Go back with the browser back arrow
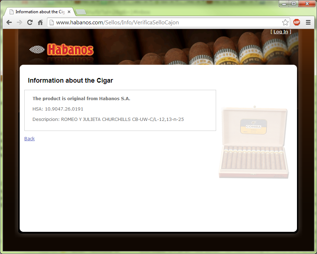This screenshot has width=317, height=254. pyautogui.click(x=9, y=23)
